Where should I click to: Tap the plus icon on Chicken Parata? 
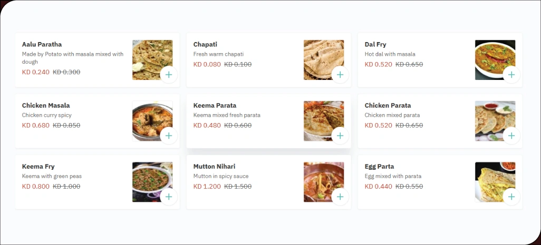[511, 136]
